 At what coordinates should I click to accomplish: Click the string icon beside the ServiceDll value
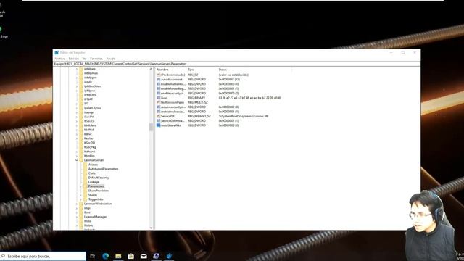(x=158, y=116)
